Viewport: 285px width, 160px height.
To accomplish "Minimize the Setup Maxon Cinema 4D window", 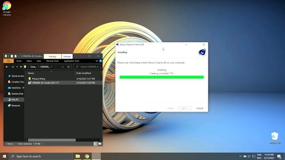I will tap(186, 44).
